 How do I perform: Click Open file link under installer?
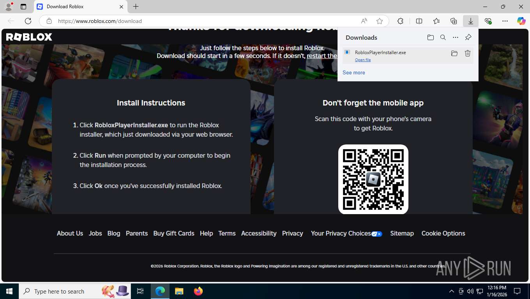(363, 60)
